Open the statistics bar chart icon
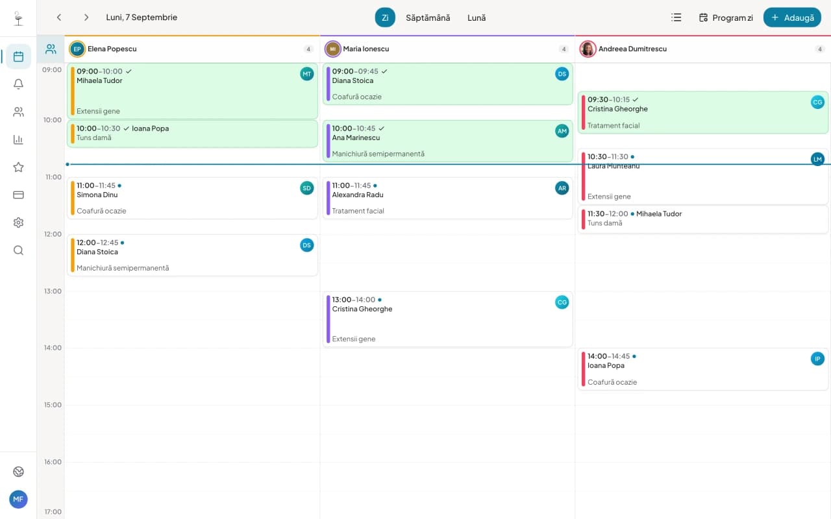 (18, 139)
